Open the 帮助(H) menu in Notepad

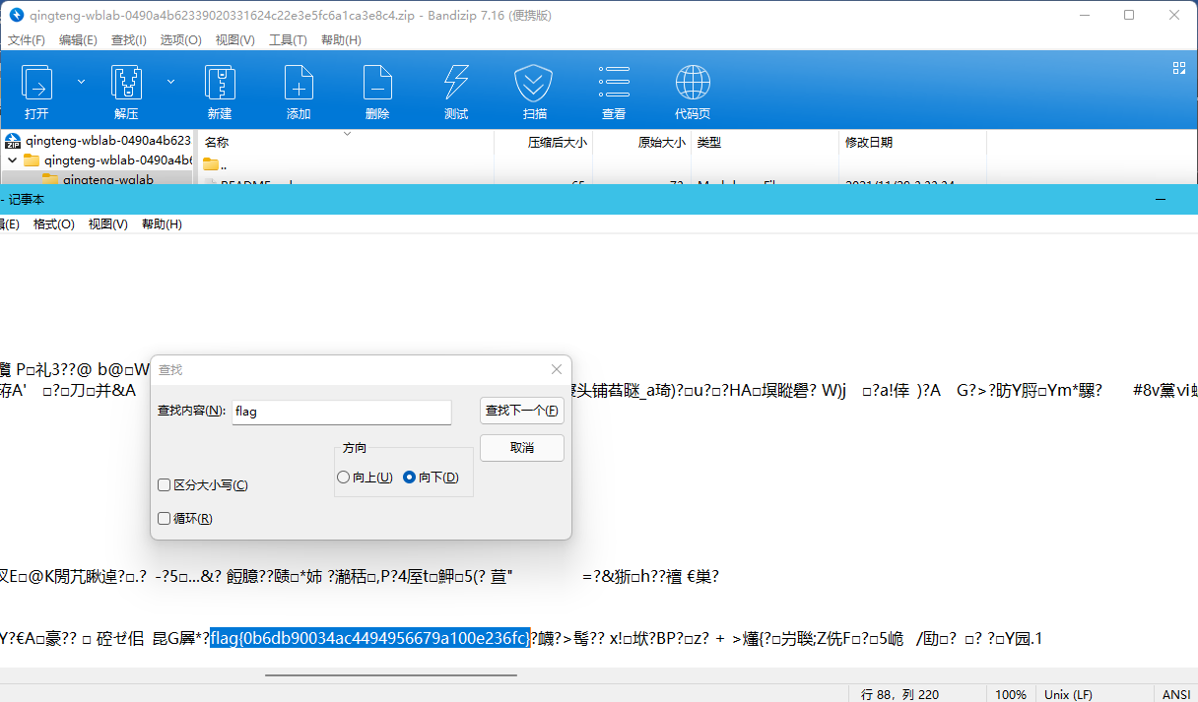[x=162, y=223]
